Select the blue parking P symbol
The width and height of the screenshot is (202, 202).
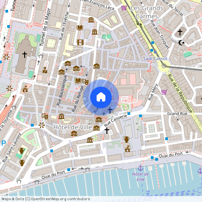[4, 143]
